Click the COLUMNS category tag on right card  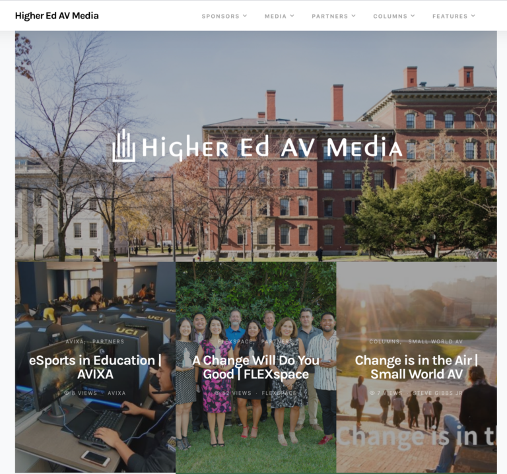(384, 342)
